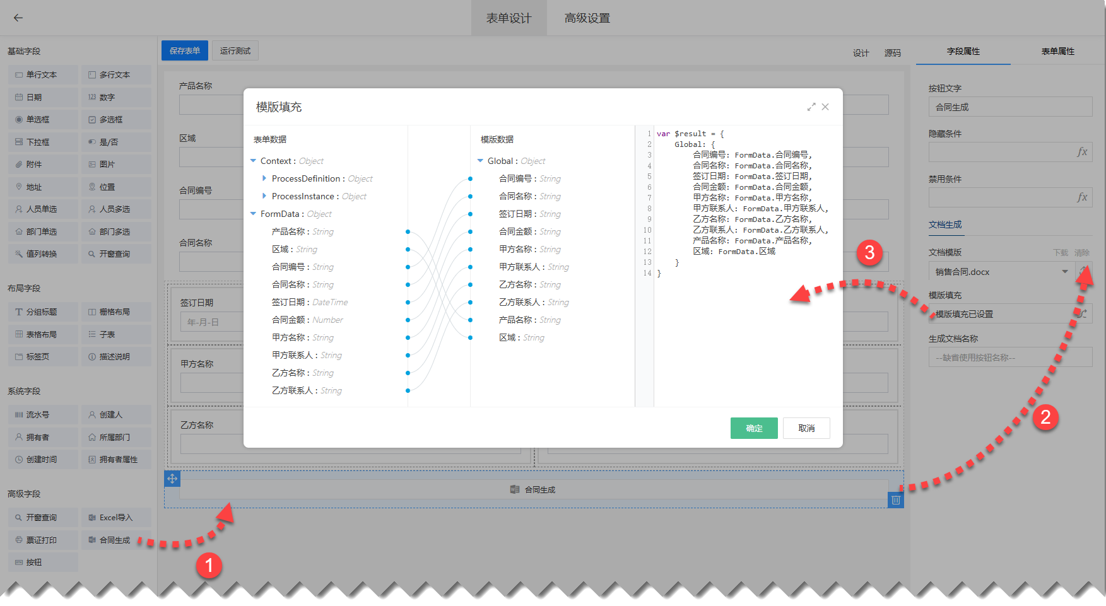Click the trash delete icon on 合同生成 row
The width and height of the screenshot is (1106, 606).
point(895,500)
